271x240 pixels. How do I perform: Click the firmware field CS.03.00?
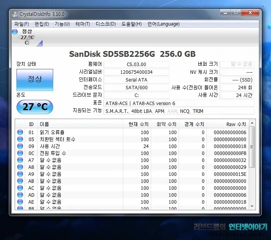coord(136,65)
